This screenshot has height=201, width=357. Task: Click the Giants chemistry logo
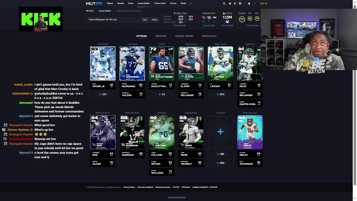pos(209,17)
